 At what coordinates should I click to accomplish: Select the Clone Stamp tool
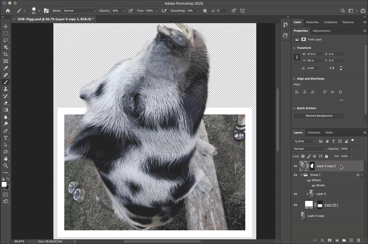coord(6,89)
